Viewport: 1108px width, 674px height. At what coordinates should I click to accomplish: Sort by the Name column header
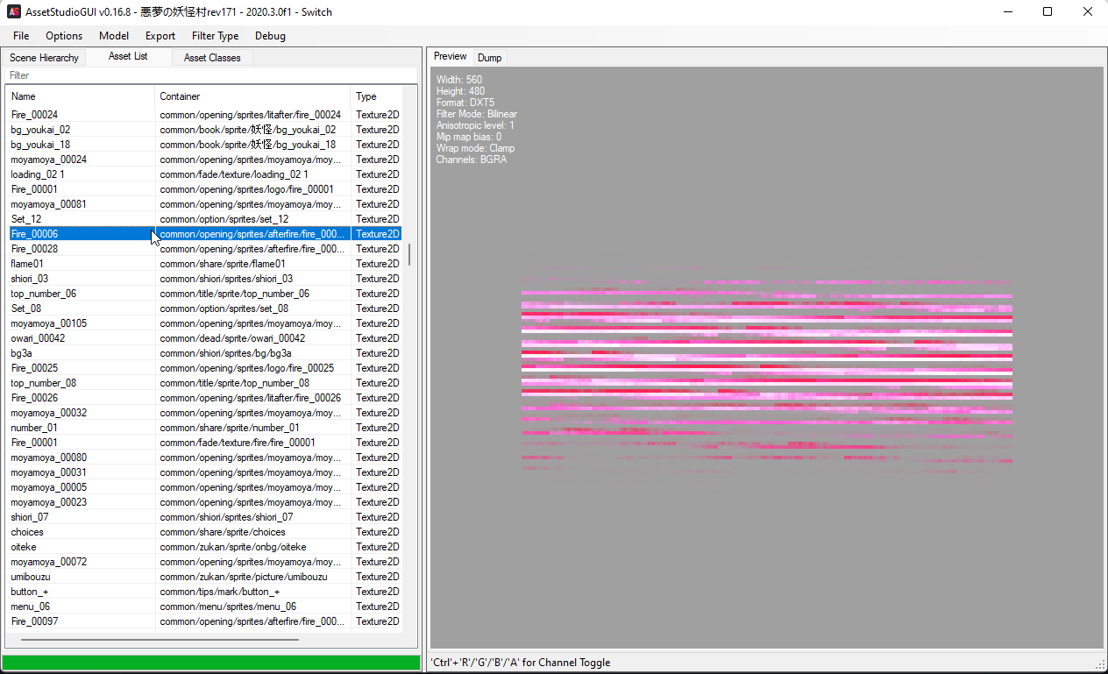80,96
